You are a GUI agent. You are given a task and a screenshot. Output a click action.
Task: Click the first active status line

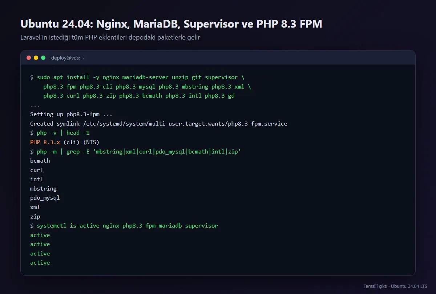pos(40,235)
